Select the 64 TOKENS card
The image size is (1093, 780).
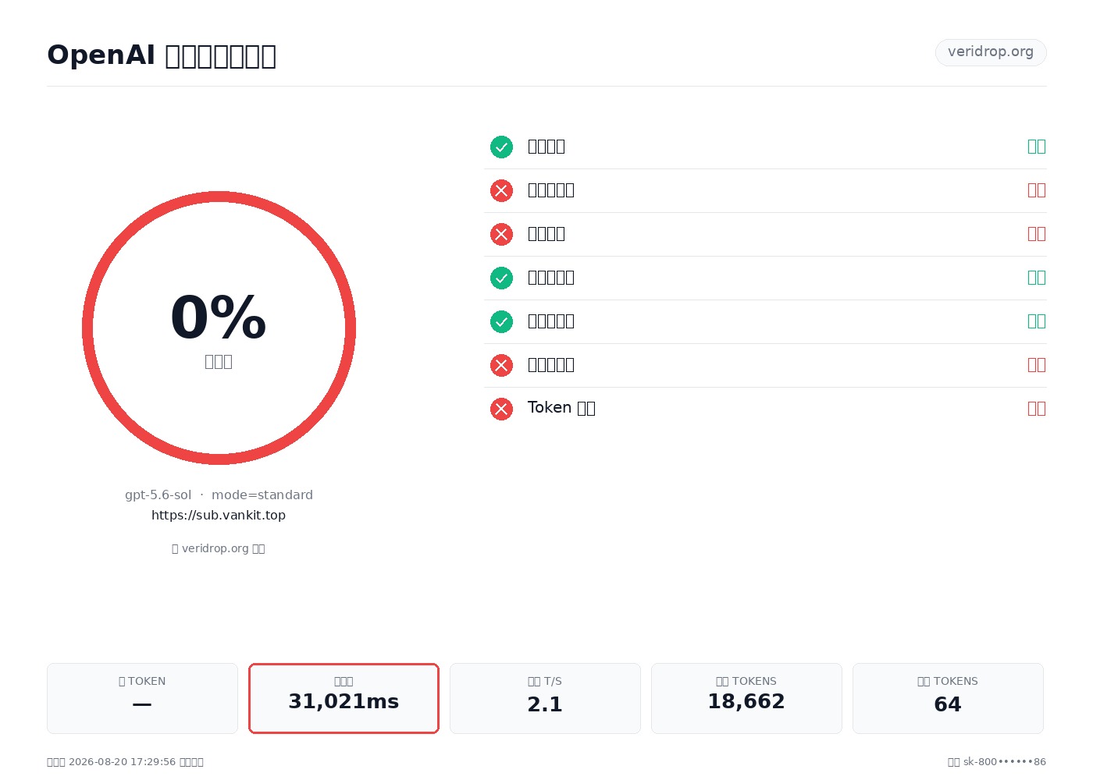[948, 698]
